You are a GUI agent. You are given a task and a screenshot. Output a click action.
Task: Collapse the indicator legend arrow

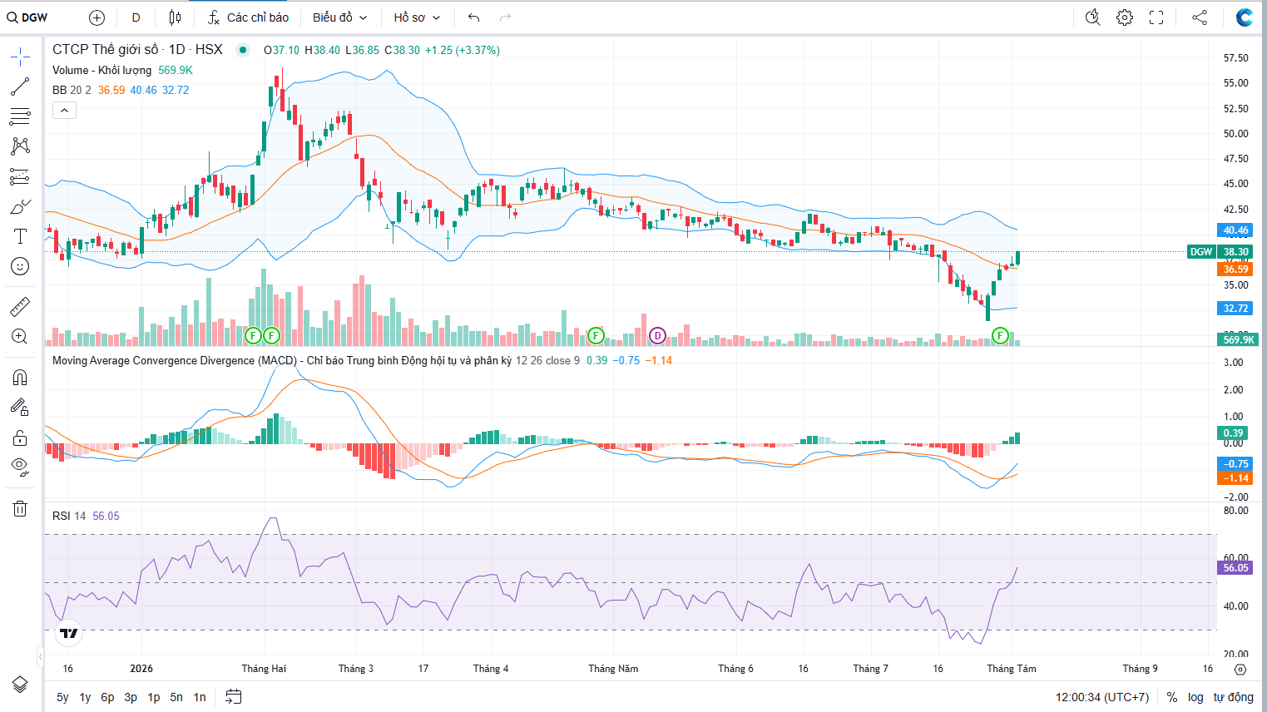[64, 110]
